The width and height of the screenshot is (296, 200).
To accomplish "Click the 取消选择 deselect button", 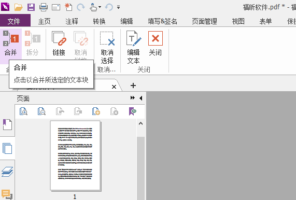I will pyautogui.click(x=107, y=48).
